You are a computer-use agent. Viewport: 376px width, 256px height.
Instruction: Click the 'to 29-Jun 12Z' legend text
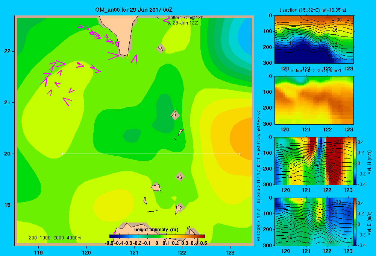pyautogui.click(x=183, y=23)
